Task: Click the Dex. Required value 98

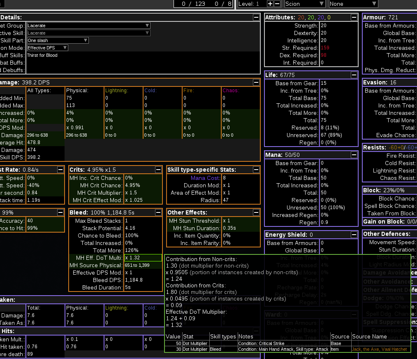Action: coord(323,56)
